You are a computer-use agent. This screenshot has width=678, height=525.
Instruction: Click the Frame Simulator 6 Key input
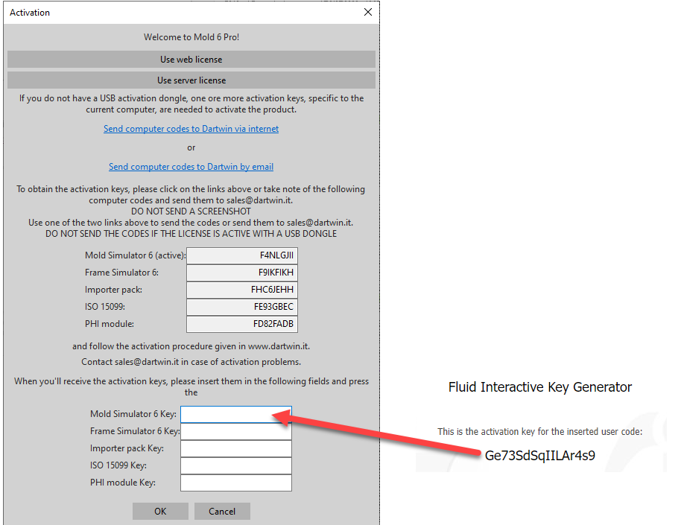tap(235, 431)
